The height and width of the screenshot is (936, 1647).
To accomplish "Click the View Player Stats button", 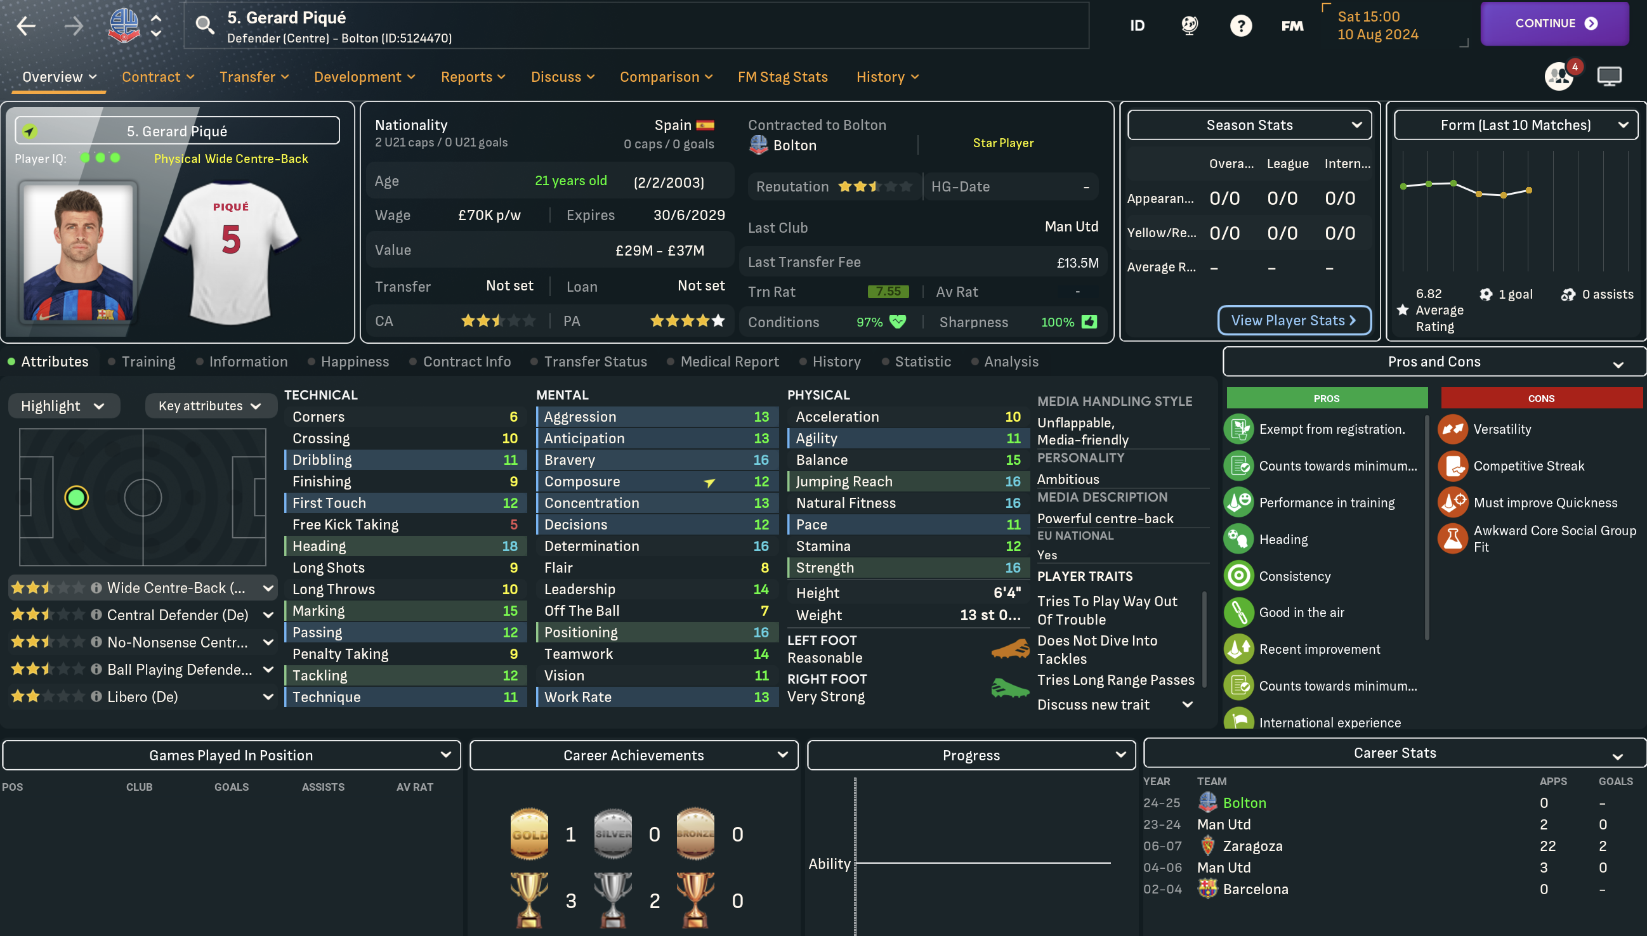I will pos(1294,320).
